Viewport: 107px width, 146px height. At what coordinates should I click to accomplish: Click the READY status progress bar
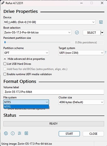click(x=54, y=124)
